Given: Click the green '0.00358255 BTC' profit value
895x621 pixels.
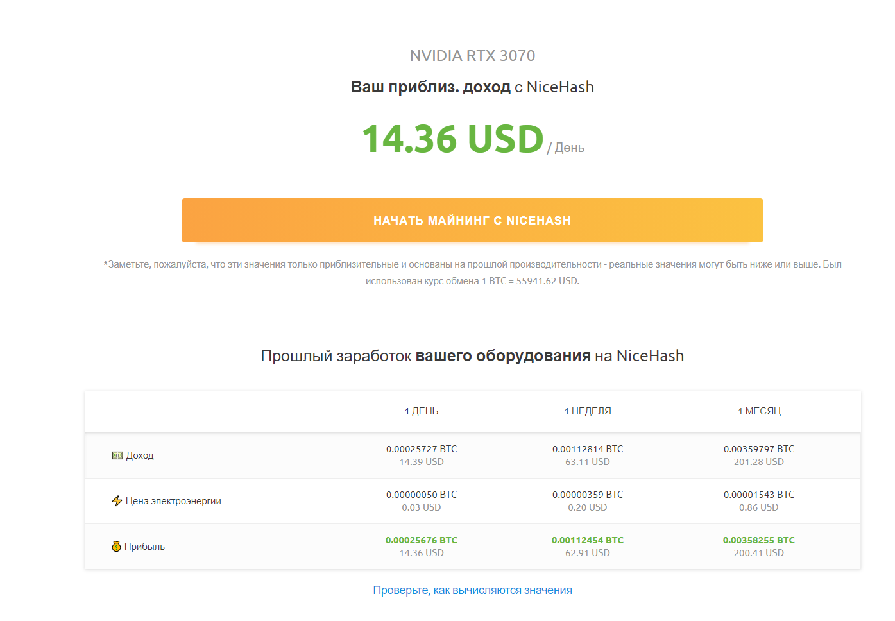Looking at the screenshot, I should [759, 540].
